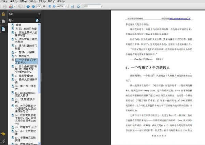Viewport: 205px width, 145px height.
Task: Open the comments panel icon
Action: click(3, 134)
